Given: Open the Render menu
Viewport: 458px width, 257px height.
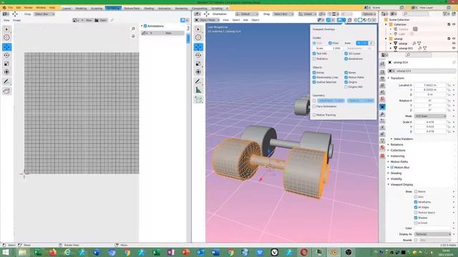Looking at the screenshot, I should tap(29, 8).
